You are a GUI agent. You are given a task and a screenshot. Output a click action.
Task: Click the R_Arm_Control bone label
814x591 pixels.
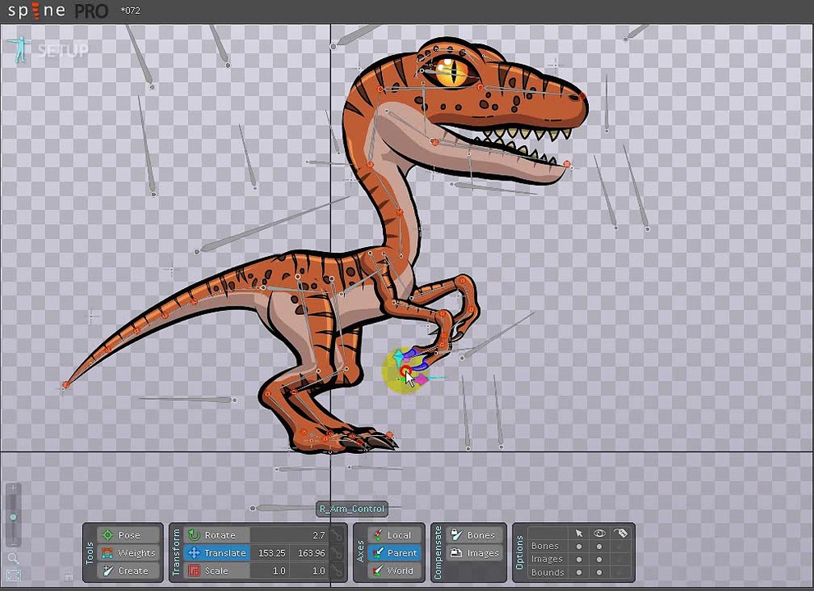point(352,509)
